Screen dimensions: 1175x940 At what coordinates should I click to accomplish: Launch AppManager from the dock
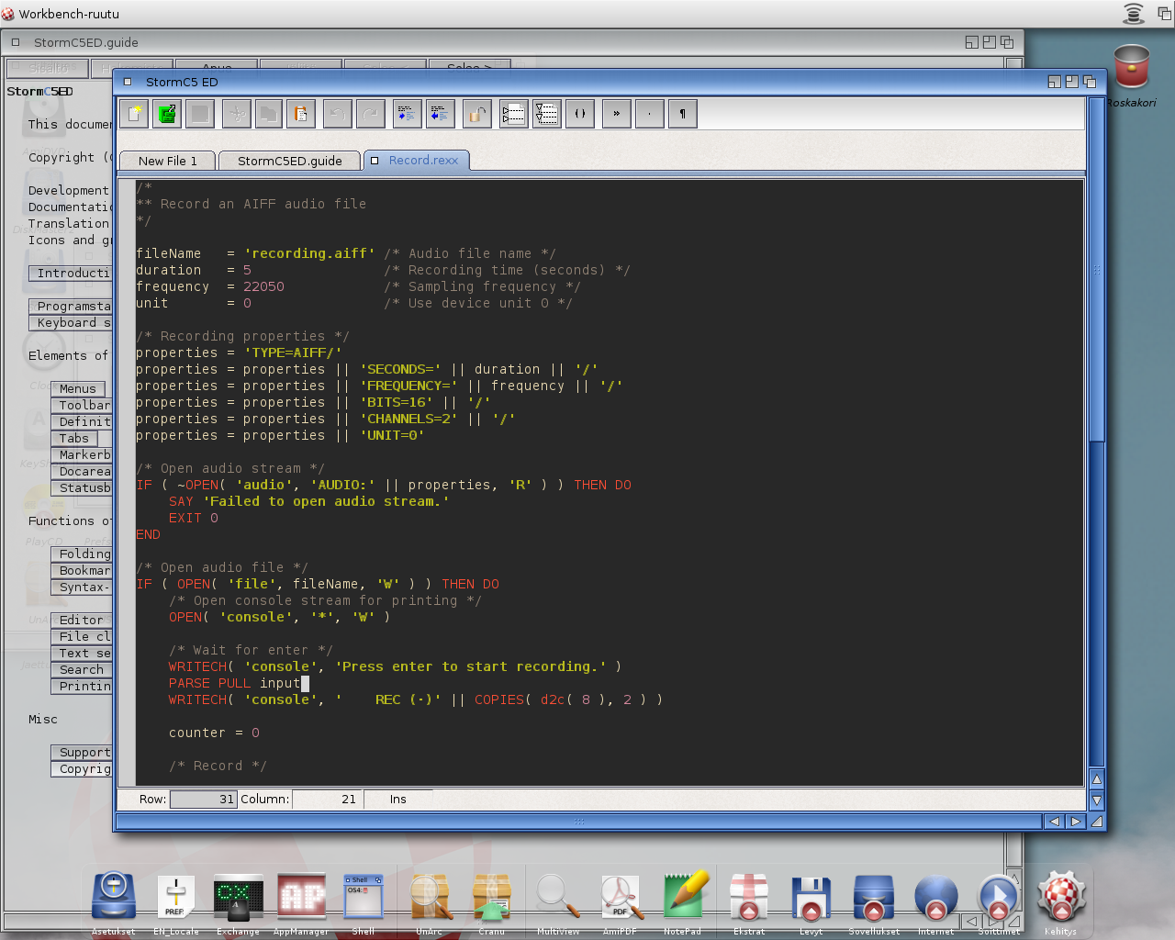click(301, 897)
